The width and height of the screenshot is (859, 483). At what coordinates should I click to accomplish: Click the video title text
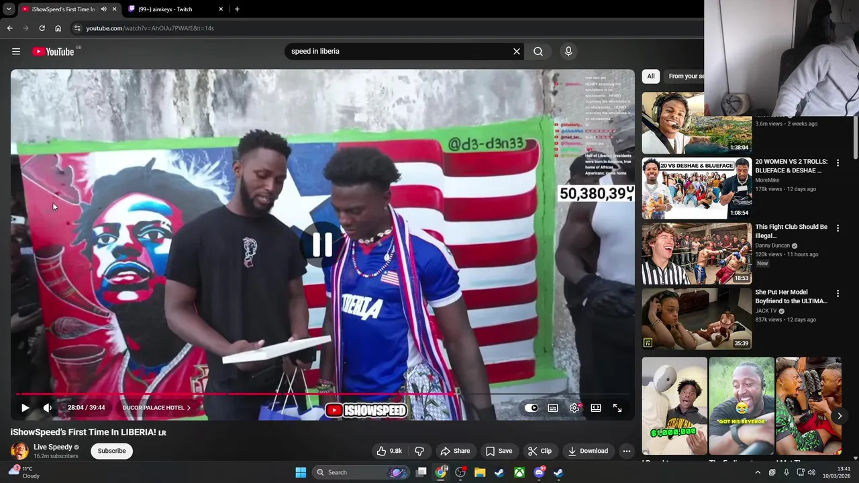click(88, 433)
